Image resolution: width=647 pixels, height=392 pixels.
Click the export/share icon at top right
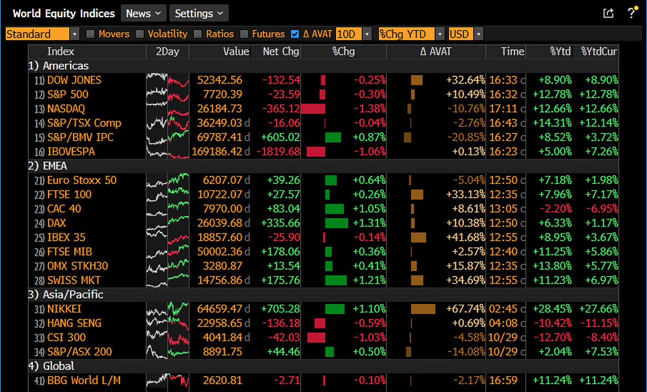(x=608, y=13)
